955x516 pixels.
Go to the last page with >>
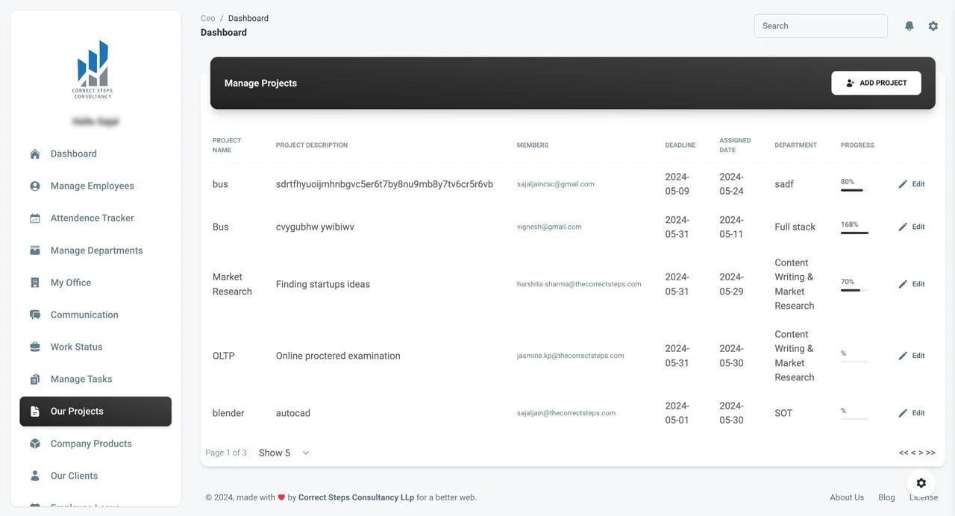coord(930,453)
